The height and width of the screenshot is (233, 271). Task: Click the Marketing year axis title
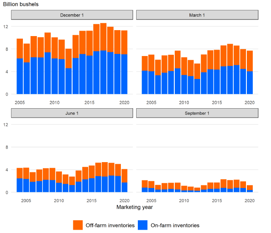134,208
